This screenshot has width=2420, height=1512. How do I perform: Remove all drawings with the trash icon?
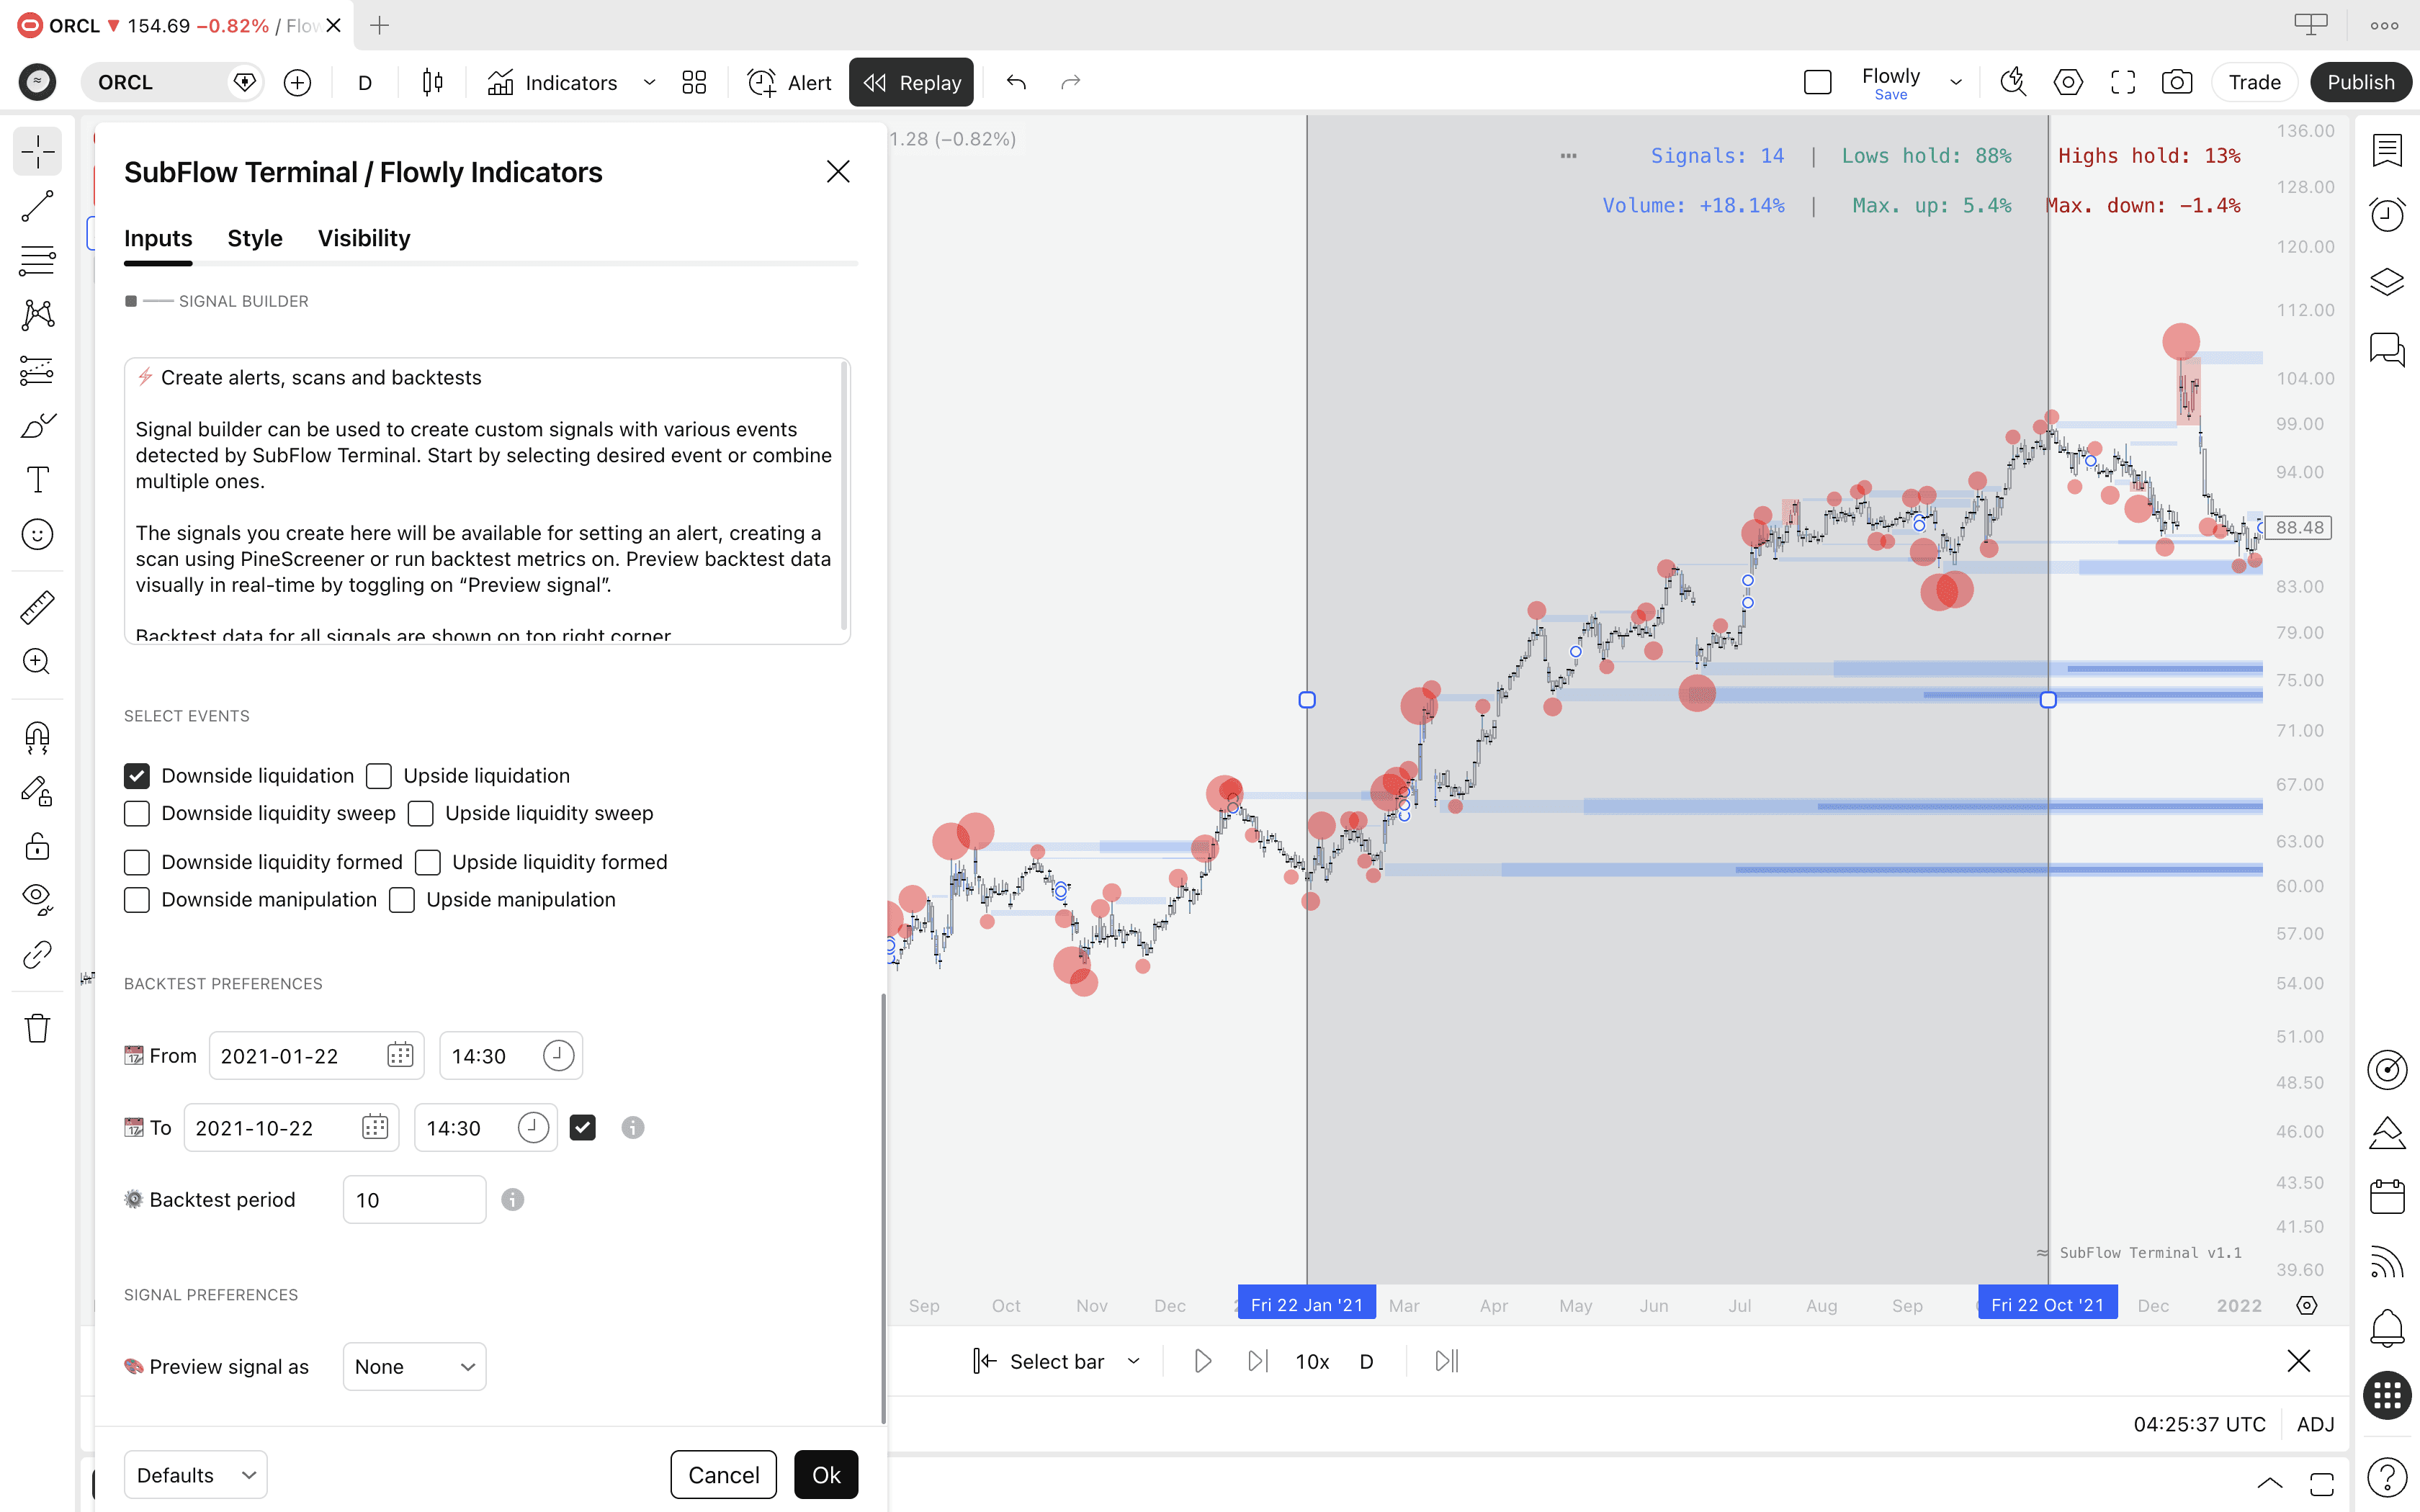[x=37, y=1028]
